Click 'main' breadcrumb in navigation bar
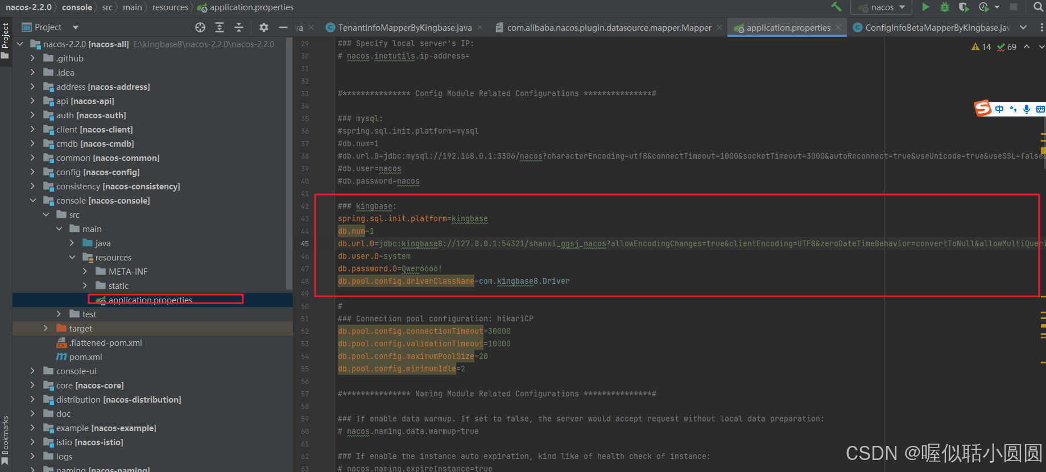Screen dimensions: 1046x472 coord(132,7)
